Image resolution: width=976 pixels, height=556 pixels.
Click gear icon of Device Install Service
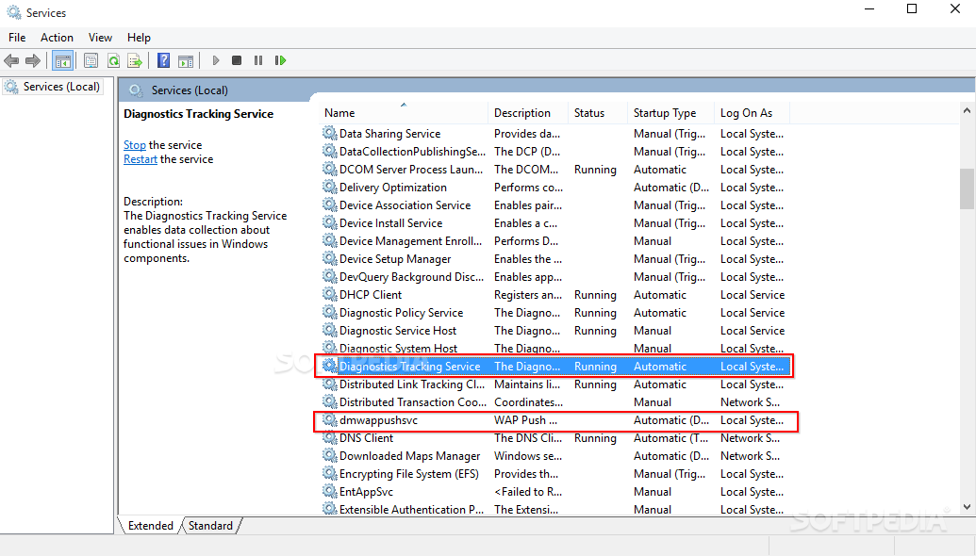[329, 222]
